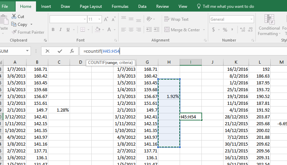Click cell H49 containing 1.92%
This screenshot has width=287, height=165.
pos(169,97)
